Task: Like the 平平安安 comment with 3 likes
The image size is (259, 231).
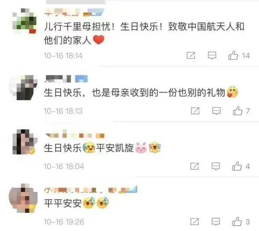Action: coord(237,222)
